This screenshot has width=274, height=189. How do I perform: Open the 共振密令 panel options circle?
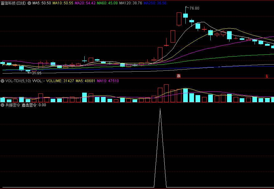point(2,105)
